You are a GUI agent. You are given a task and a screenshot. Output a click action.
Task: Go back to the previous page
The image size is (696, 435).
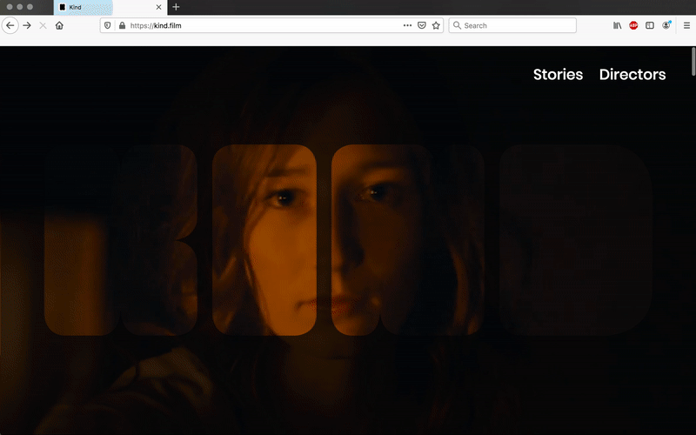click(x=10, y=25)
